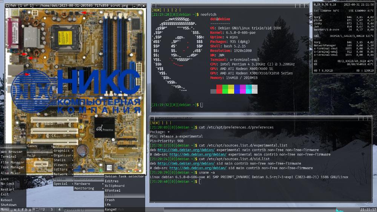This screenshot has height=212, width=377.
Task: Click the 'f' launcher in the taskbar
Action: tap(23, 210)
